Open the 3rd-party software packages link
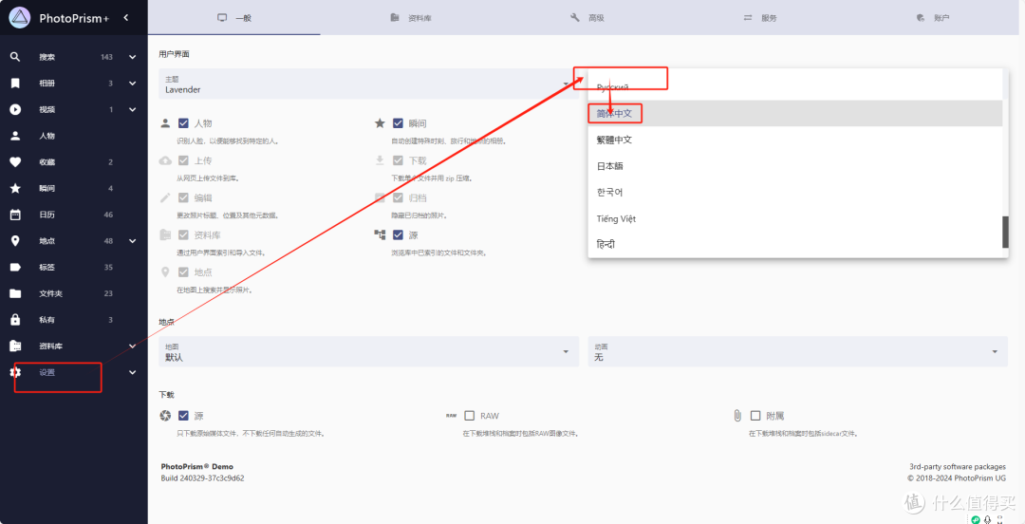The image size is (1025, 524). pyautogui.click(x=957, y=467)
